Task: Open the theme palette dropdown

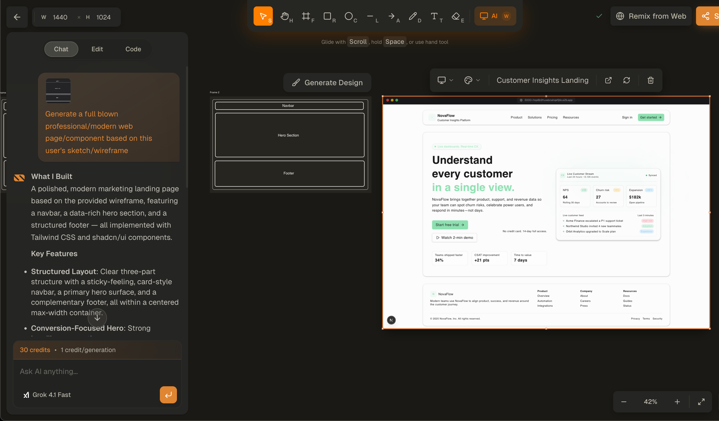Action: click(x=472, y=80)
